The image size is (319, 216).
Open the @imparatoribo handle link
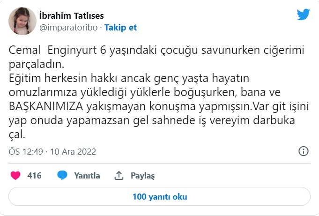69,27
